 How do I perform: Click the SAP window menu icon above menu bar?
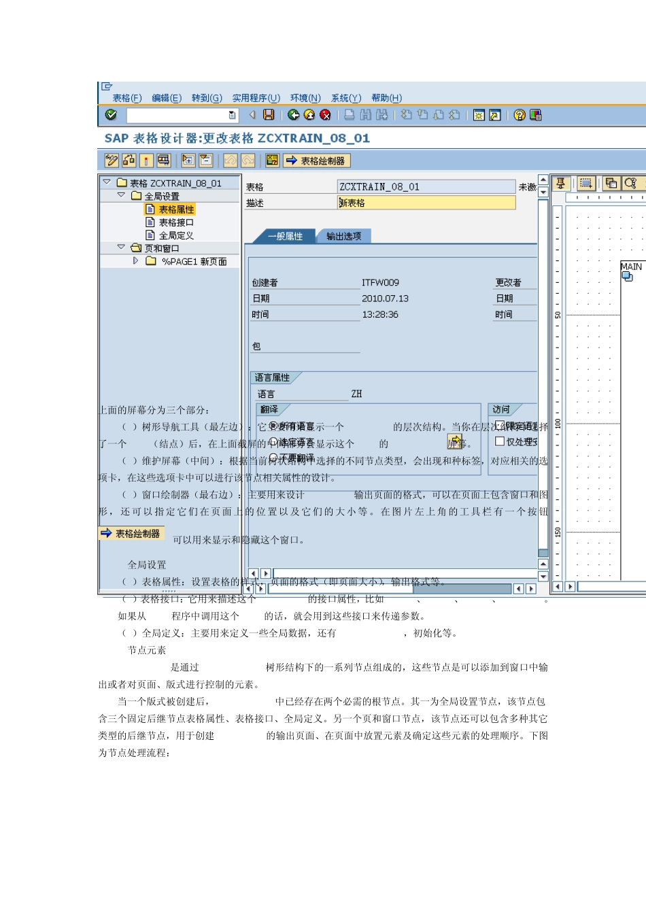pyautogui.click(x=107, y=86)
